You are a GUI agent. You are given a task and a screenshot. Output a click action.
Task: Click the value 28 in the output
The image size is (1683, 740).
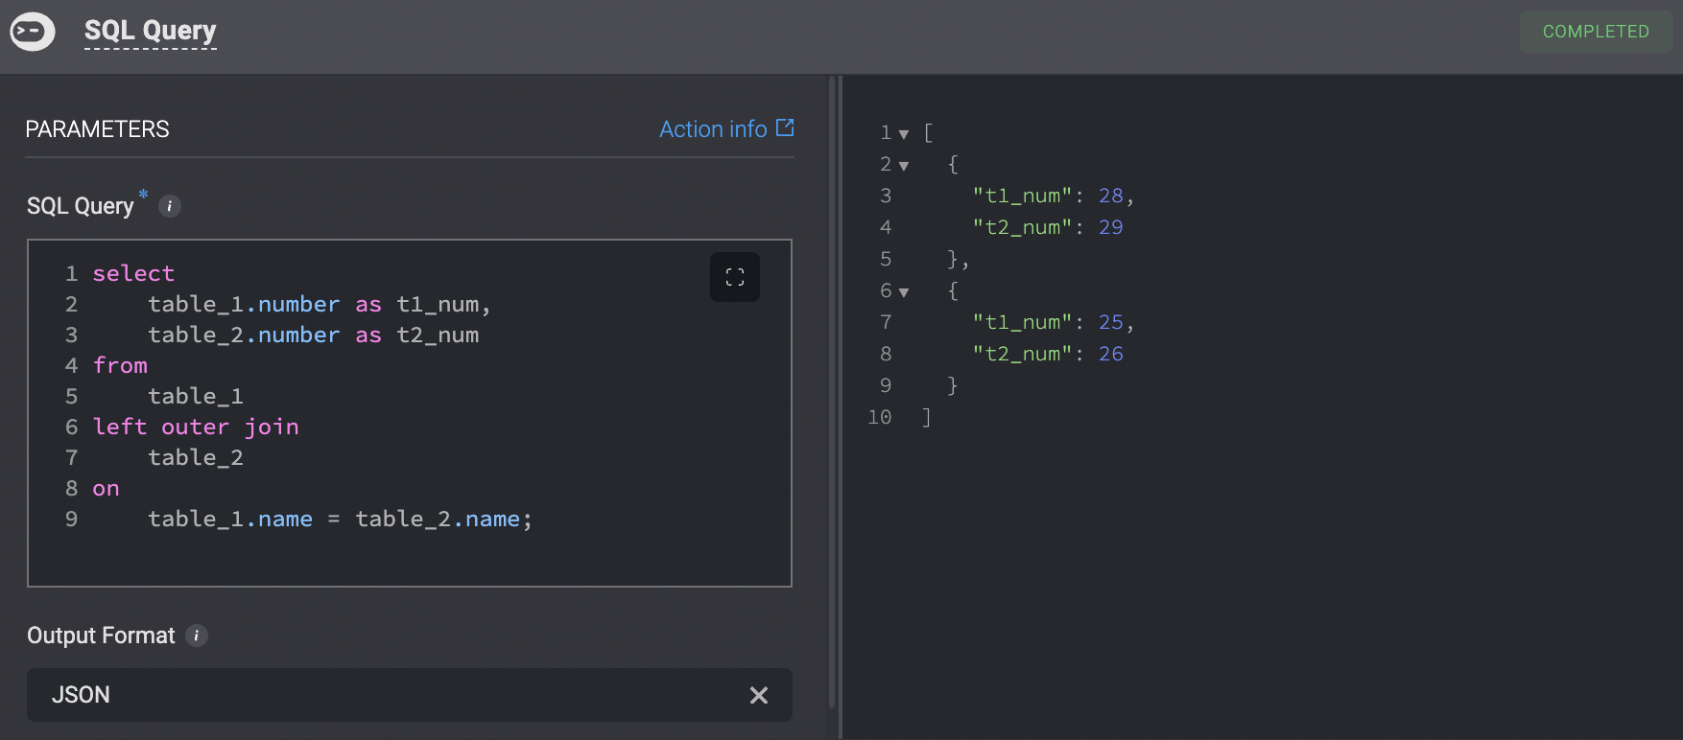pos(1111,196)
